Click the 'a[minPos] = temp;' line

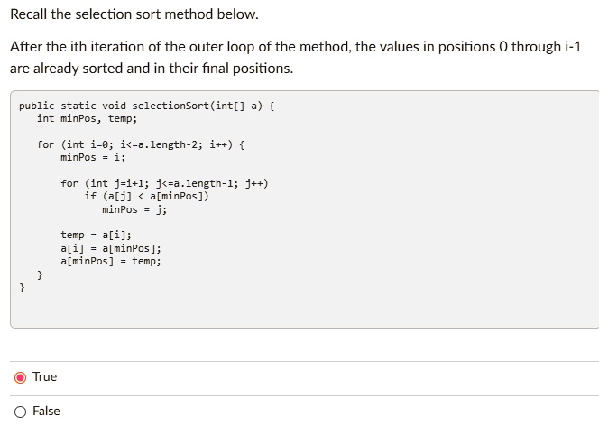(x=111, y=262)
